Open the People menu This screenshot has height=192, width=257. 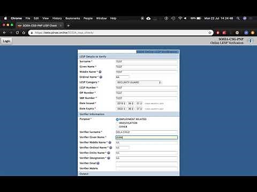coord(88,18)
